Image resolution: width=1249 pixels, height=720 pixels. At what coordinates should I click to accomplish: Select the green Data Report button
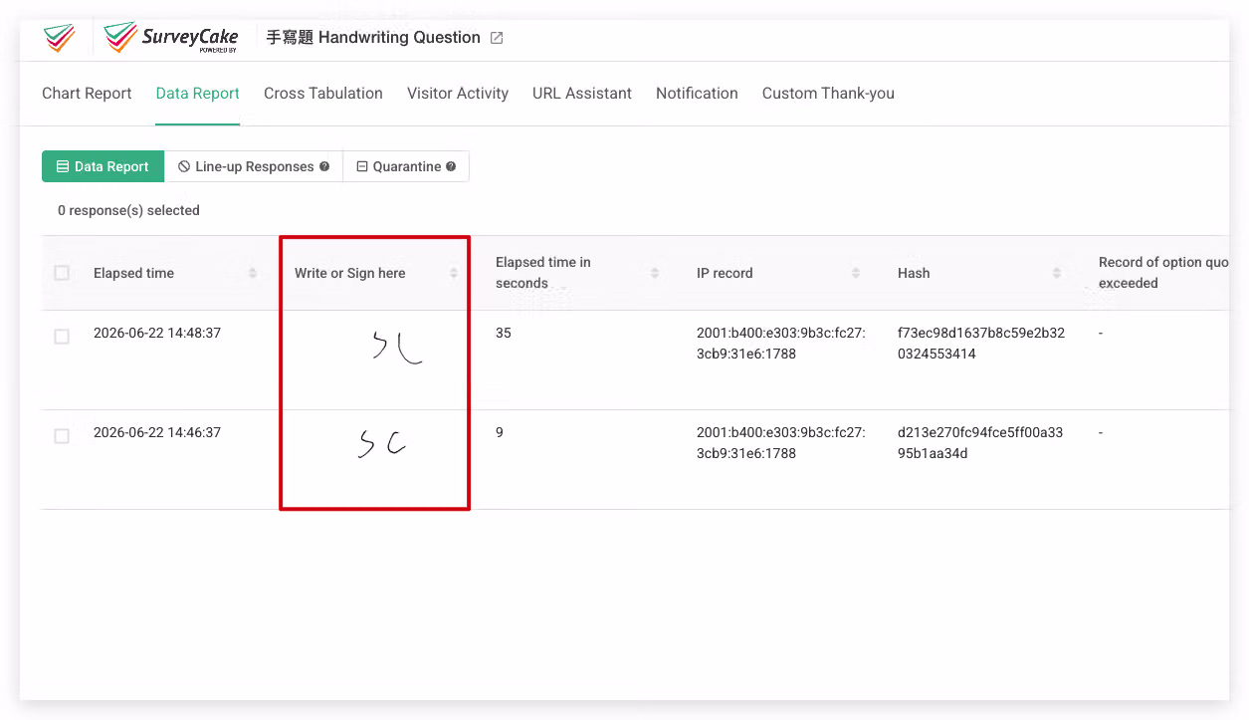point(103,166)
